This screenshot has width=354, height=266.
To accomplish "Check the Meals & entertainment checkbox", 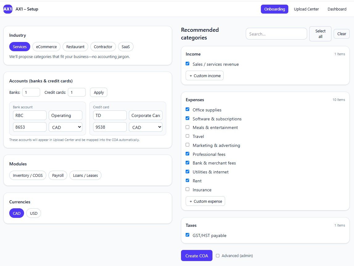I will click(187, 127).
